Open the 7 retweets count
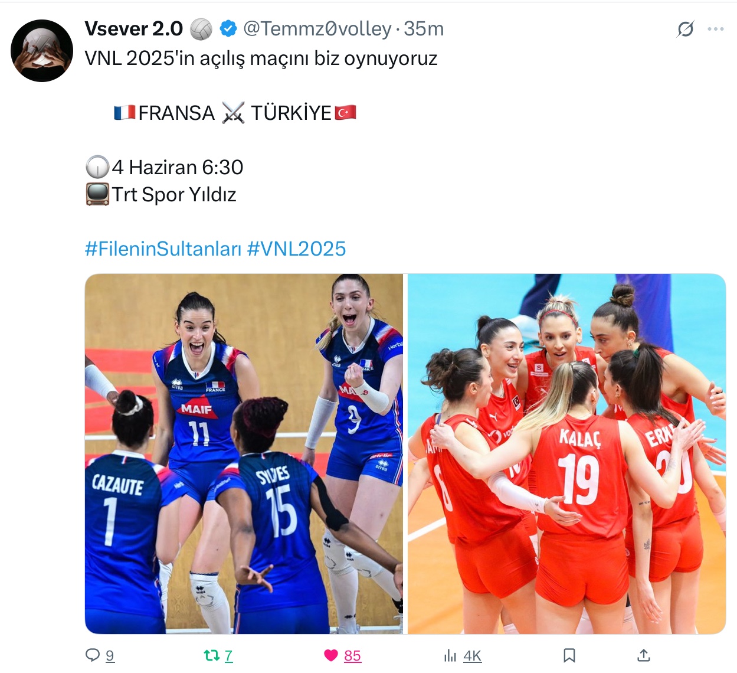 tap(228, 656)
